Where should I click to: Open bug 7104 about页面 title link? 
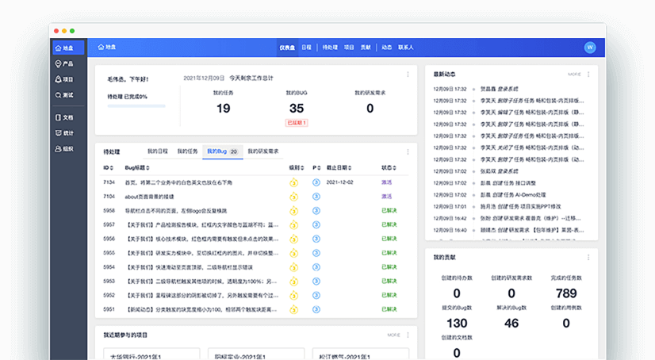(149, 197)
